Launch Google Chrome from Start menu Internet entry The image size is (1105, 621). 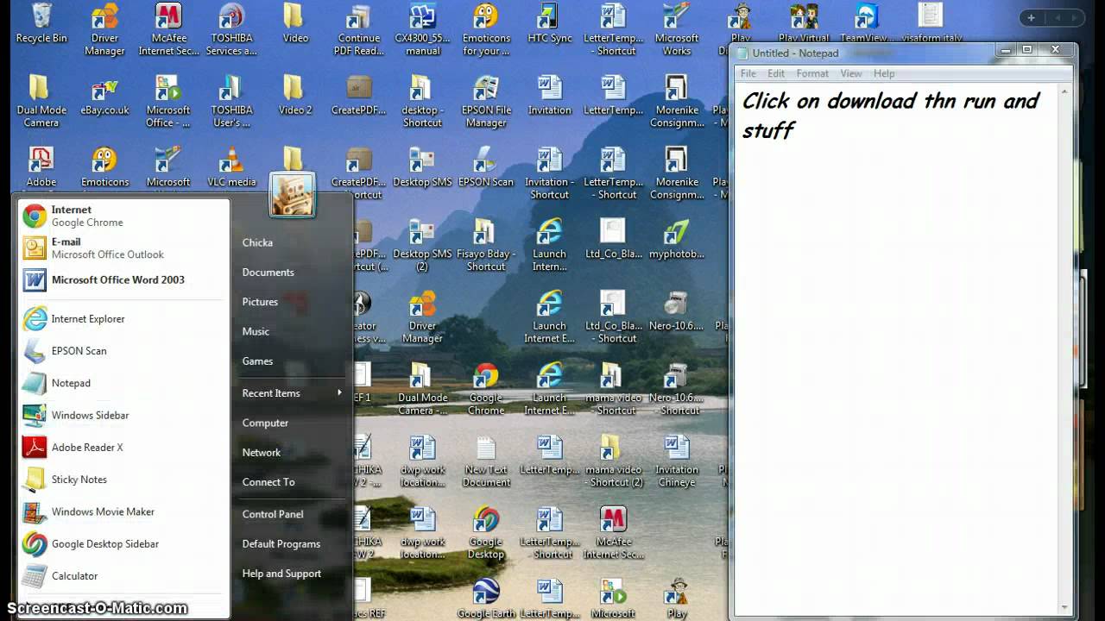[123, 216]
